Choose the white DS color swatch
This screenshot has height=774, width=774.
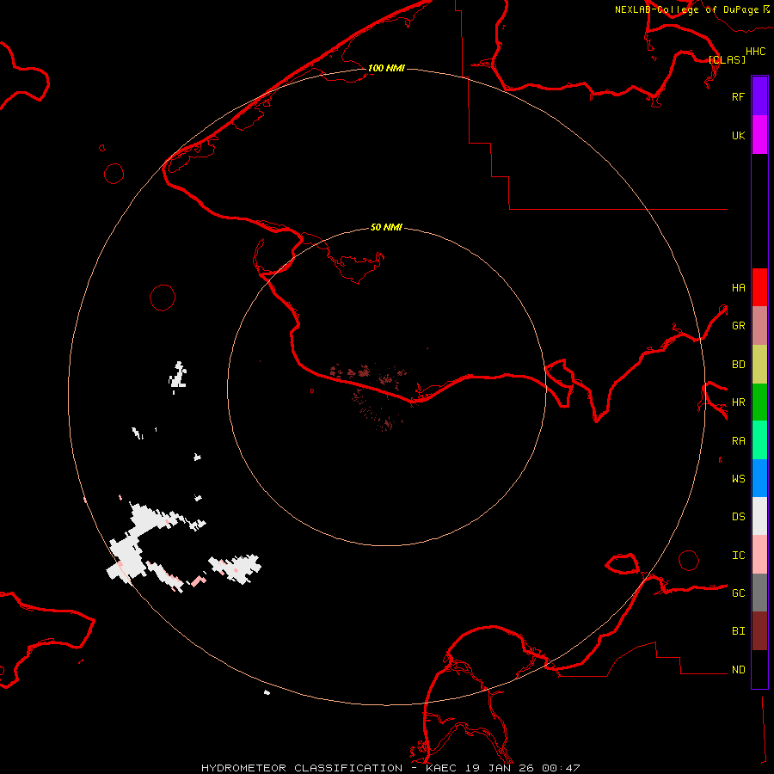(x=759, y=516)
